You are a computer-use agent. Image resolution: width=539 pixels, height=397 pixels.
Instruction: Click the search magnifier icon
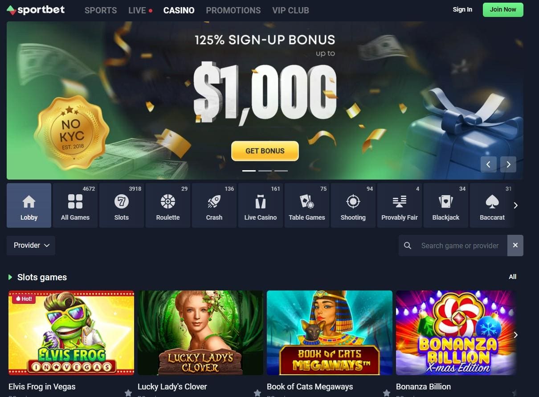407,246
